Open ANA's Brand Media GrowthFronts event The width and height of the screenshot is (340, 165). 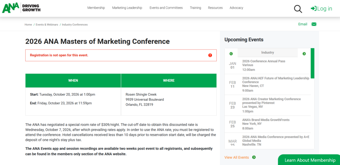[x=266, y=120]
